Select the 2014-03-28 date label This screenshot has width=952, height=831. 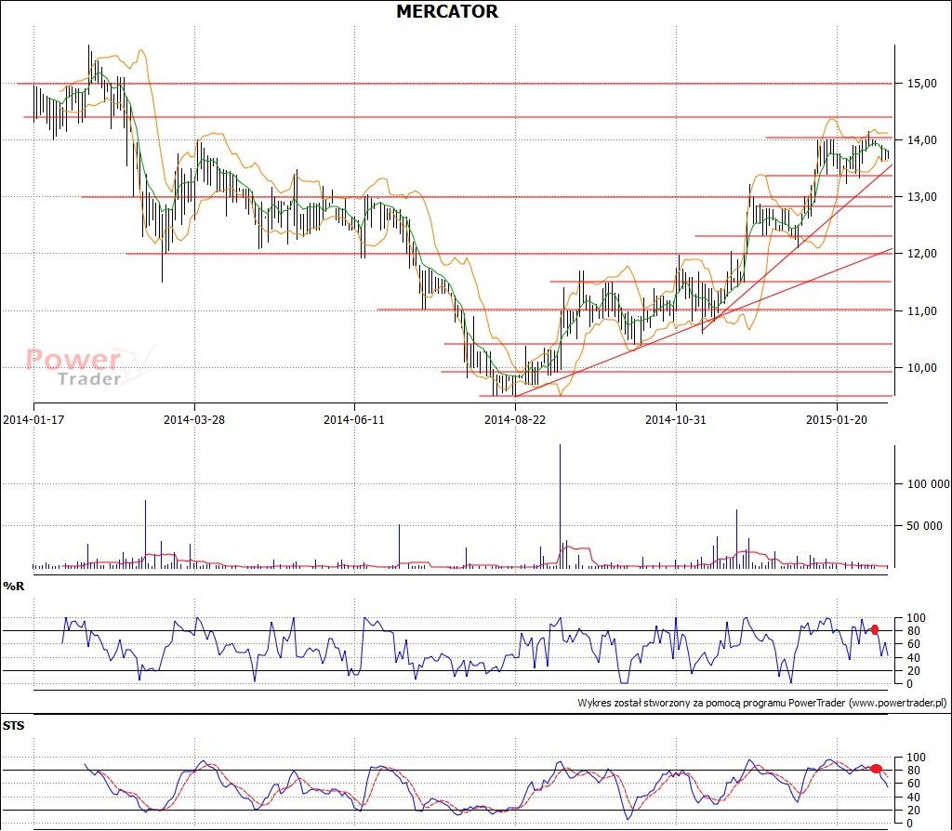click(x=194, y=419)
